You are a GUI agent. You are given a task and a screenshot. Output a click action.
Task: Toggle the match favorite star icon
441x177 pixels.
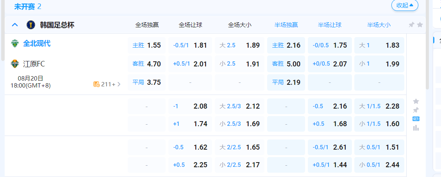(416, 101)
